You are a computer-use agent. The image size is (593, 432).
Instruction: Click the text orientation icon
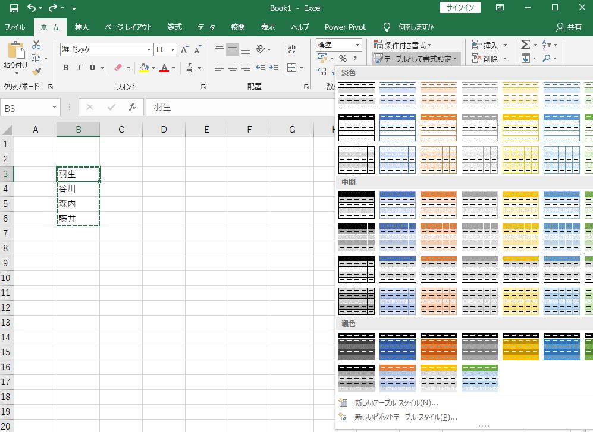point(261,49)
